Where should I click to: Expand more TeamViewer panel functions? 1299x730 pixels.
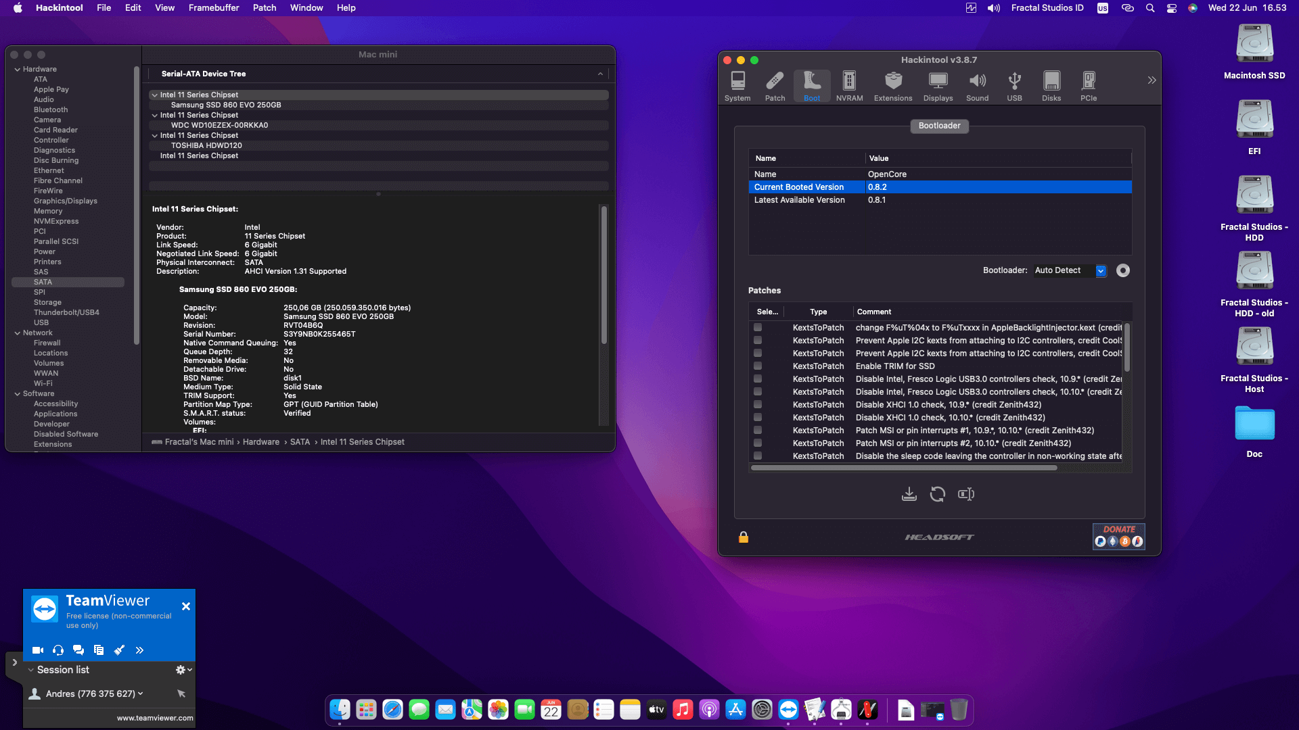click(139, 650)
